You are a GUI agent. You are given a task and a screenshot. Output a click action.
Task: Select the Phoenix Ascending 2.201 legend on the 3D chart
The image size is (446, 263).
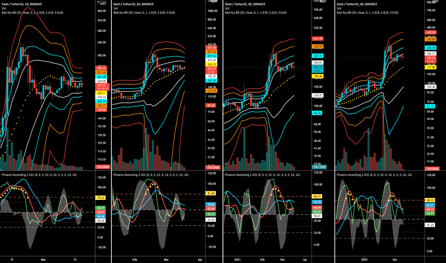(x=263, y=175)
